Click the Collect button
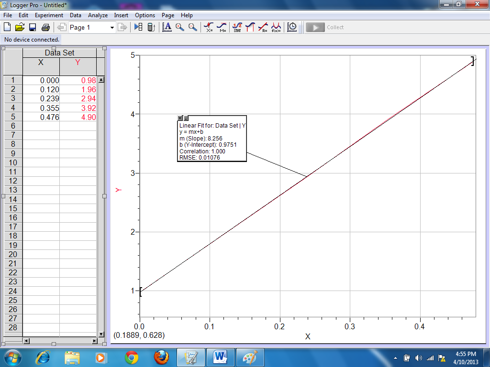This screenshot has height=367, width=490. point(325,27)
